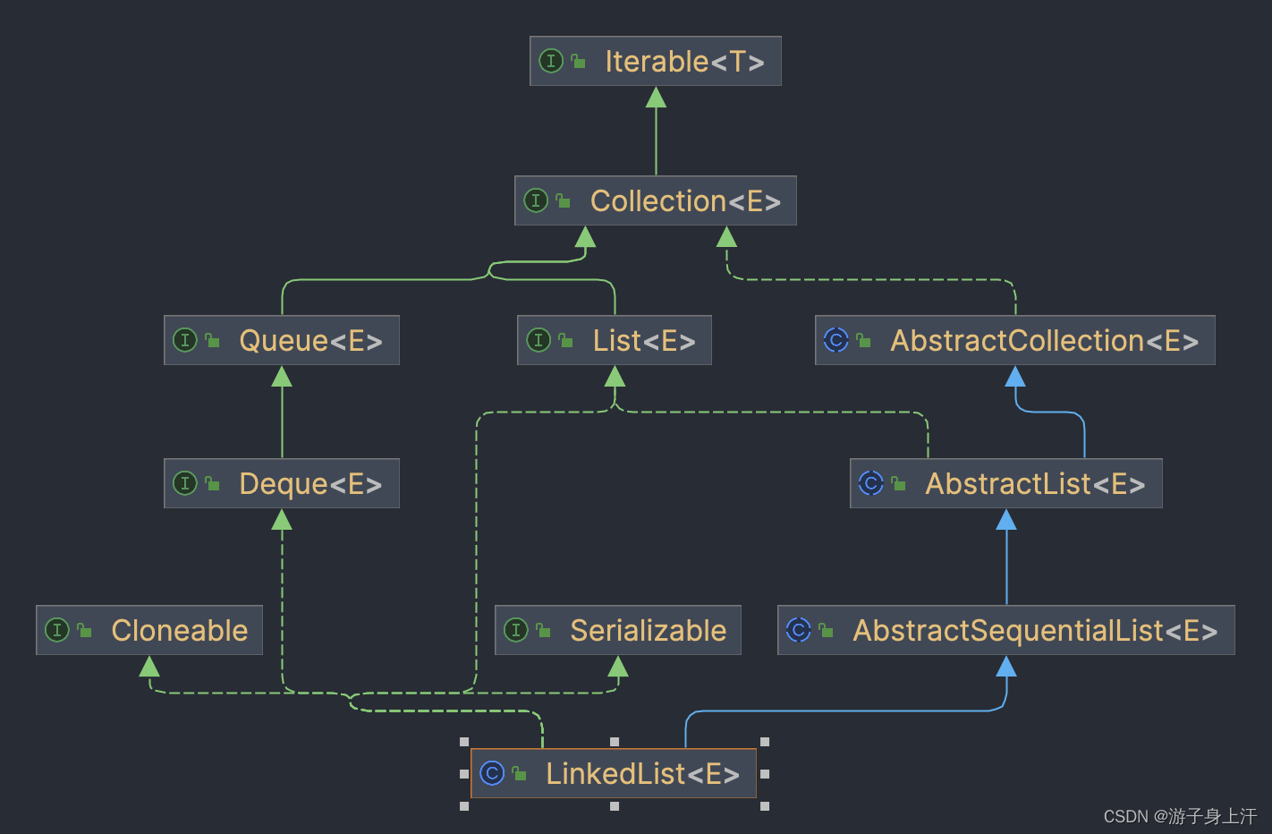Click the public lock icon on AbstractSequentialList<E>
Screen dimensions: 1272x834
pyautogui.click(x=827, y=630)
